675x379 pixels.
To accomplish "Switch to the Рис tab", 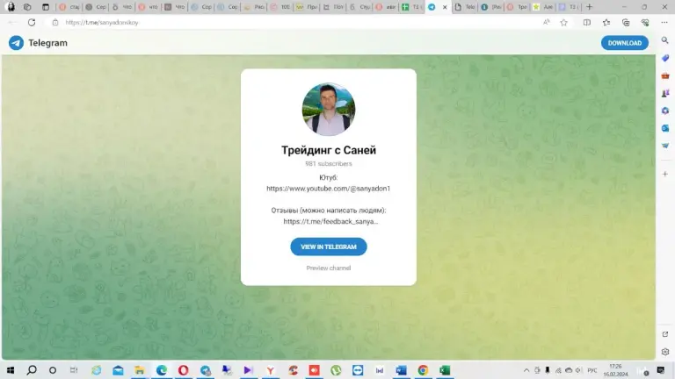I will (253, 7).
